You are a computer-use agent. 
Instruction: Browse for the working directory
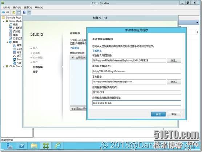coord(174,82)
